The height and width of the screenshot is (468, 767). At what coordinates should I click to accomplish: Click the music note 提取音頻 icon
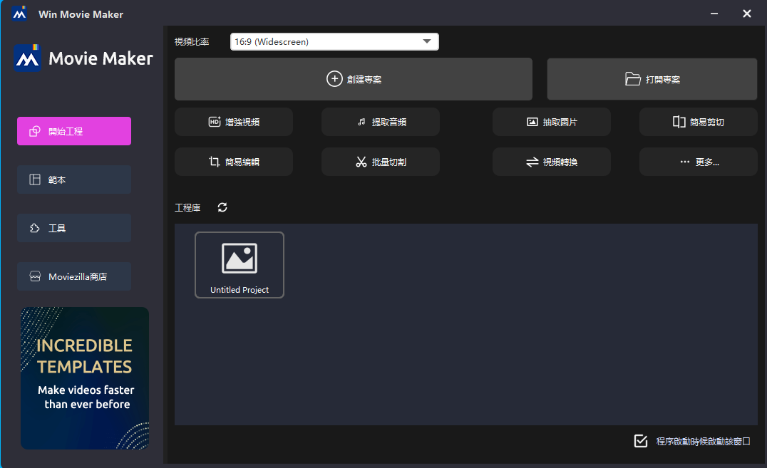point(361,122)
